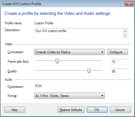
Task: Click the Frame rate slider thumb
Action: click(57, 61)
